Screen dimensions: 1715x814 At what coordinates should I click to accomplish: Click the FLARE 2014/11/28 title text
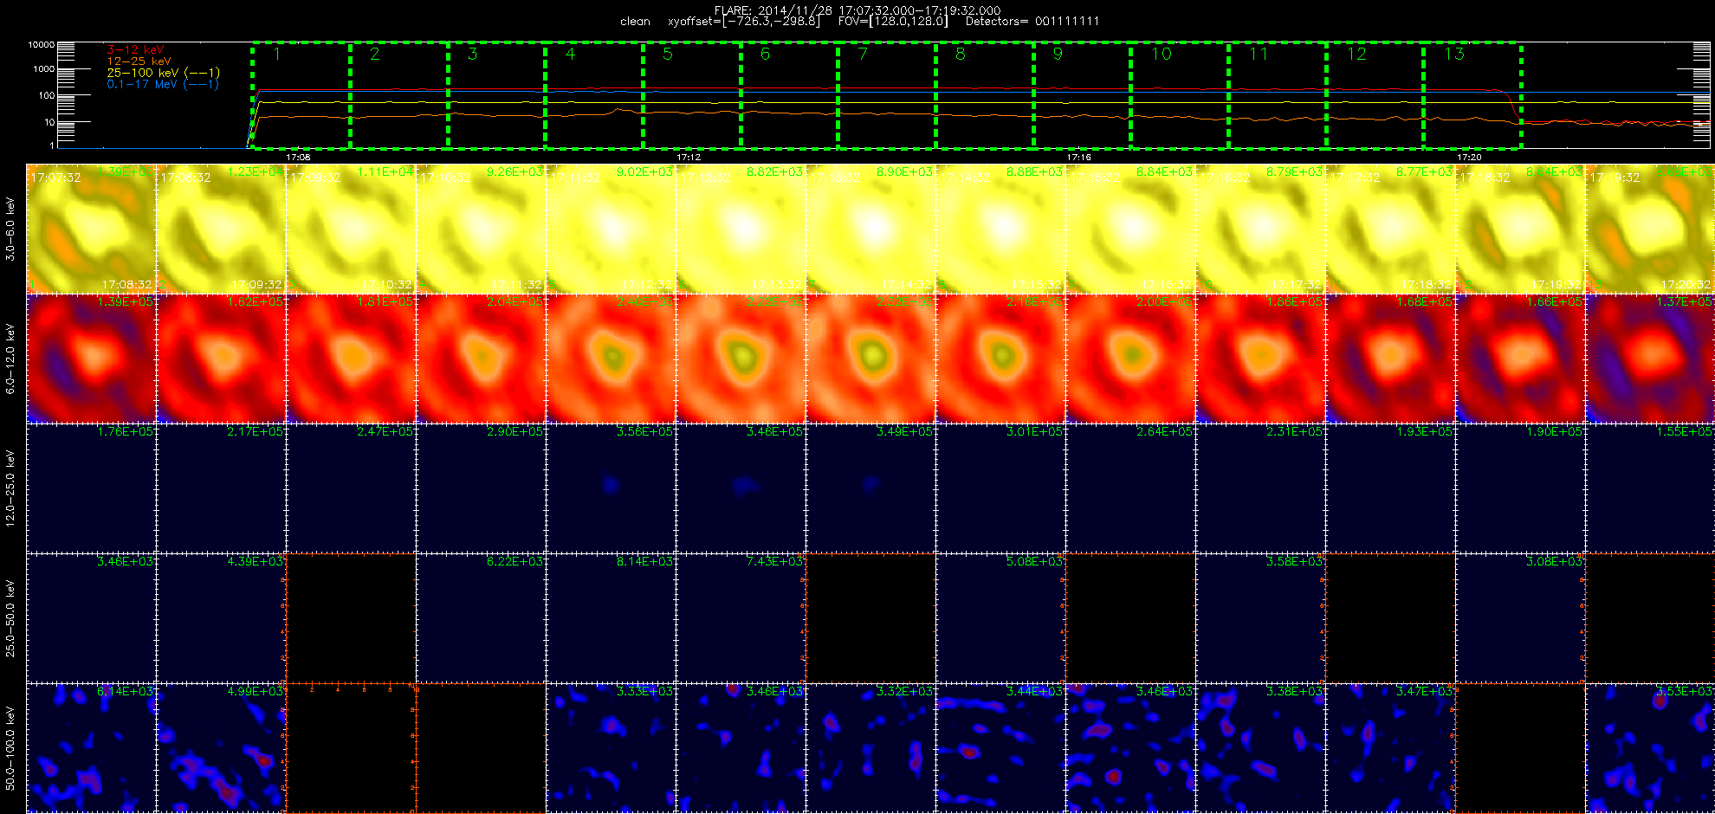click(857, 10)
